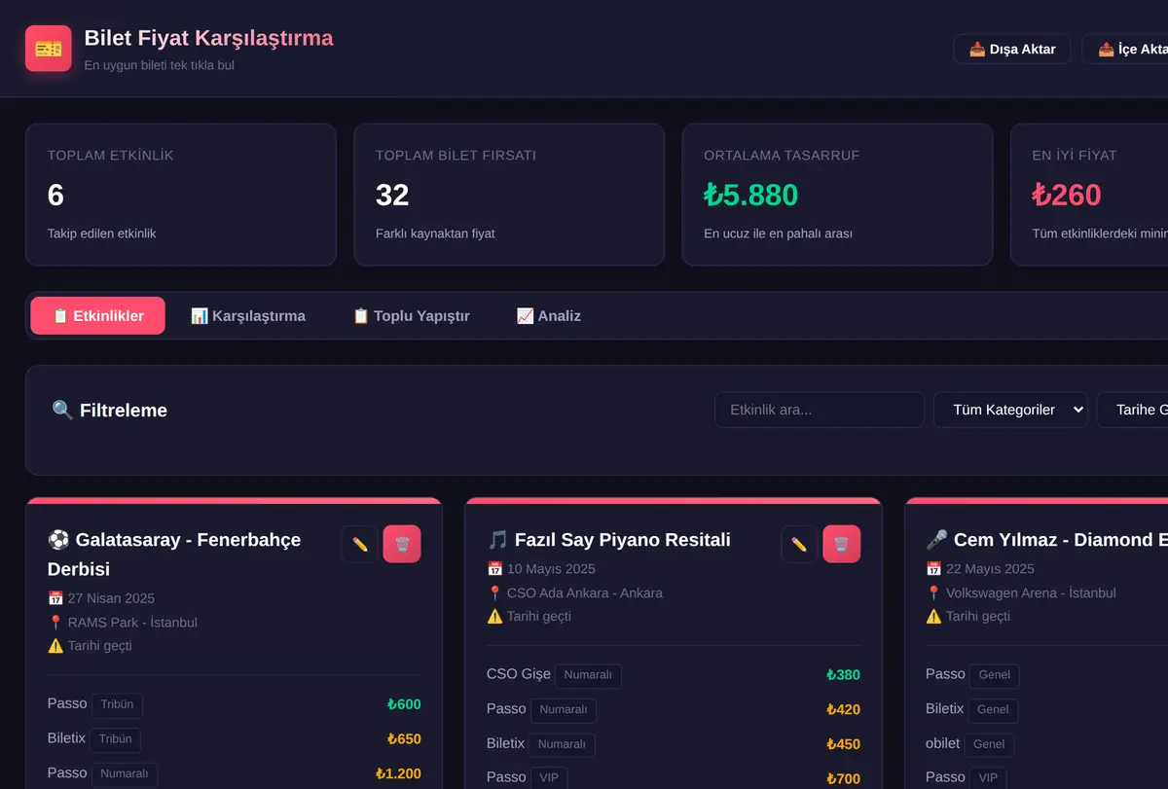Click the Dışa Aktar export button
This screenshot has height=789, width=1168.
click(1012, 50)
